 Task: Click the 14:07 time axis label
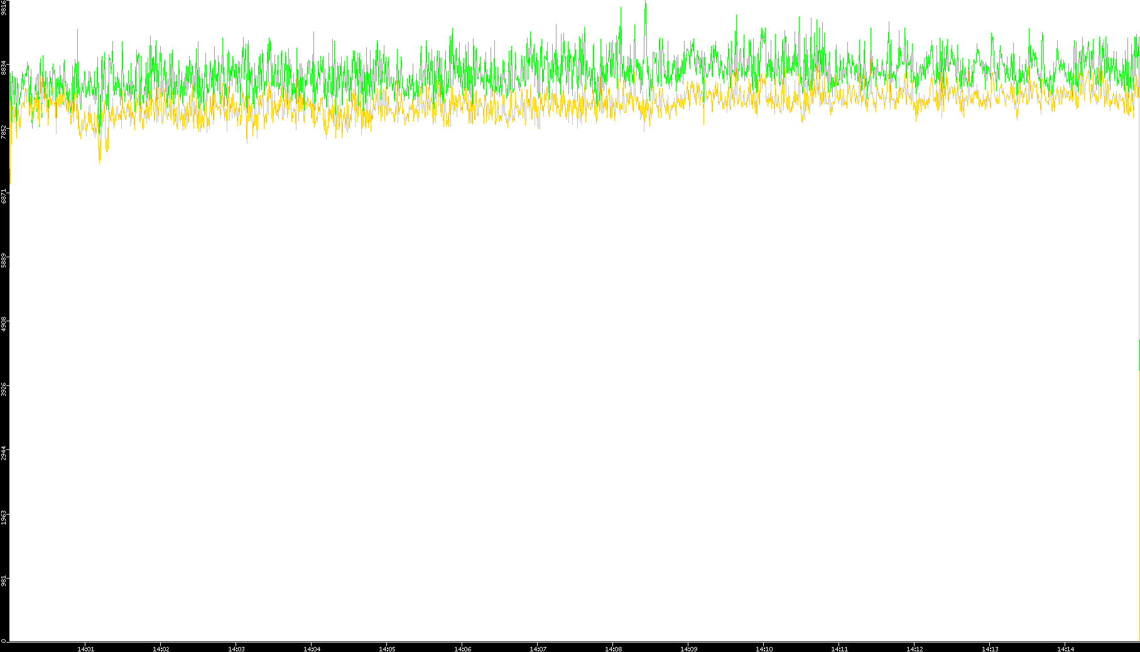pyautogui.click(x=538, y=648)
